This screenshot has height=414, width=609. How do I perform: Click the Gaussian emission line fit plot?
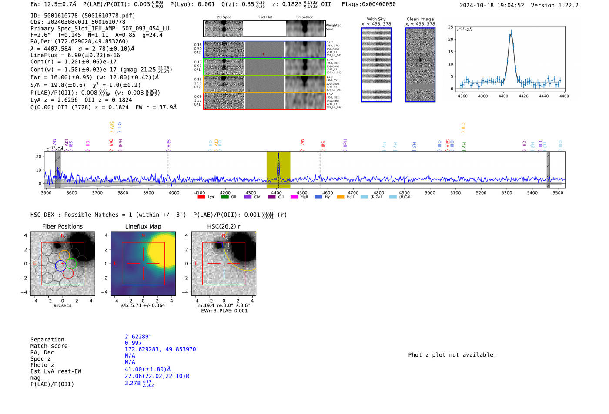[510, 60]
